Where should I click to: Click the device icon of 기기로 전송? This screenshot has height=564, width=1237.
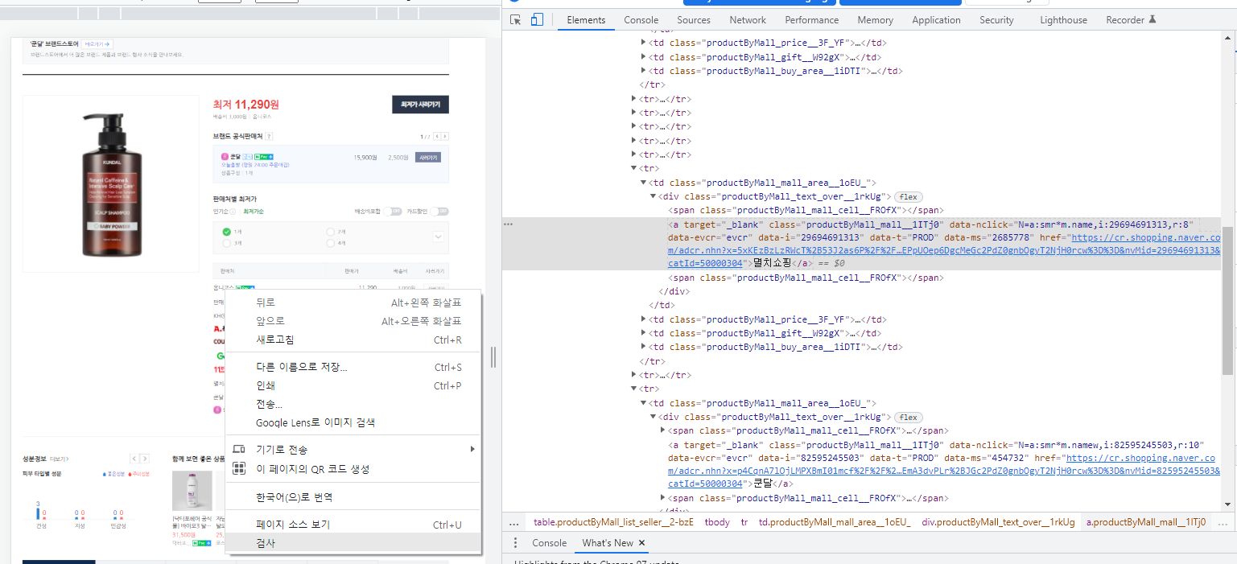[239, 449]
